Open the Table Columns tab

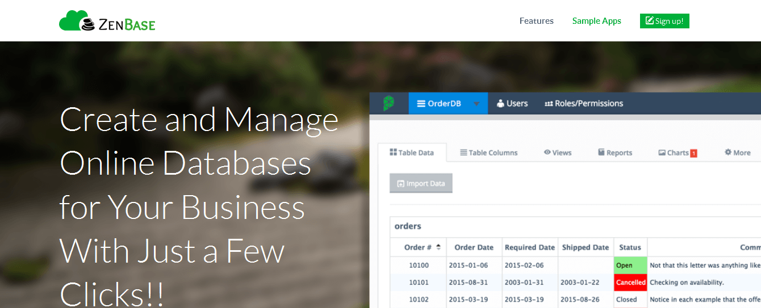point(489,153)
